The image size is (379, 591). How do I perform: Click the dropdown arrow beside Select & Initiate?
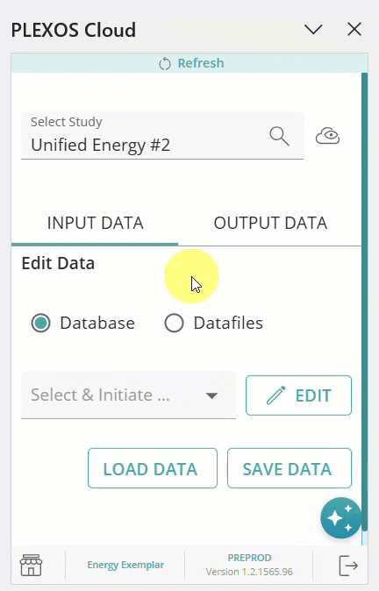212,395
